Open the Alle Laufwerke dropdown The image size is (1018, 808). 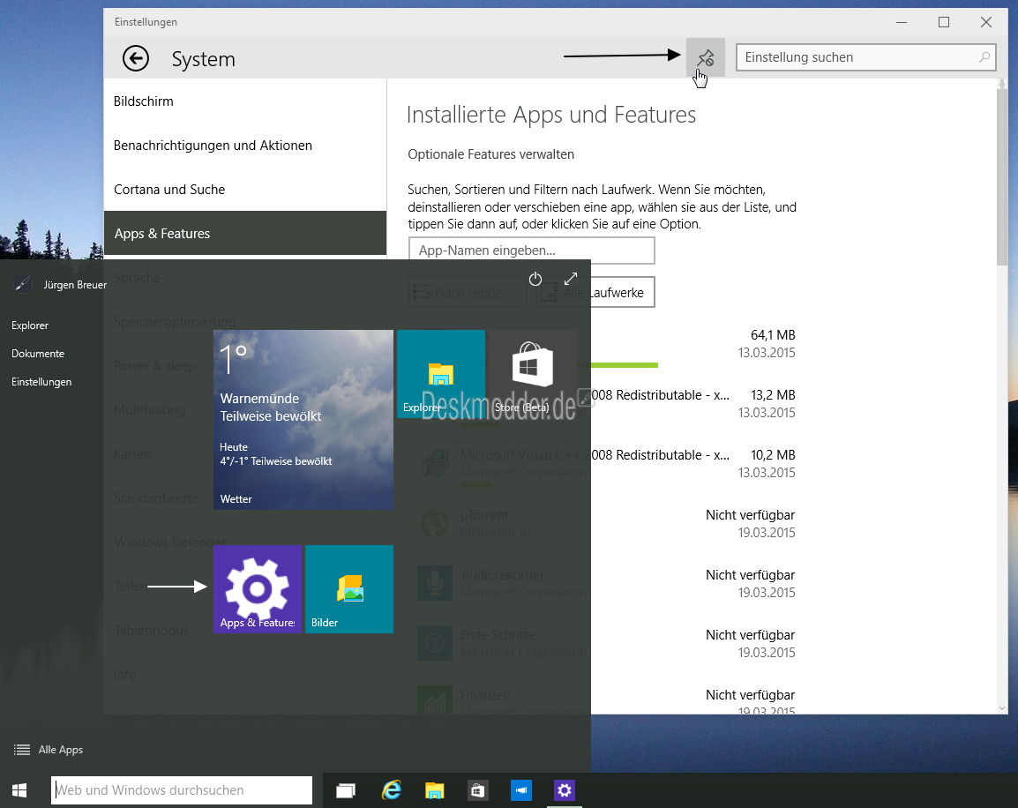coord(595,292)
